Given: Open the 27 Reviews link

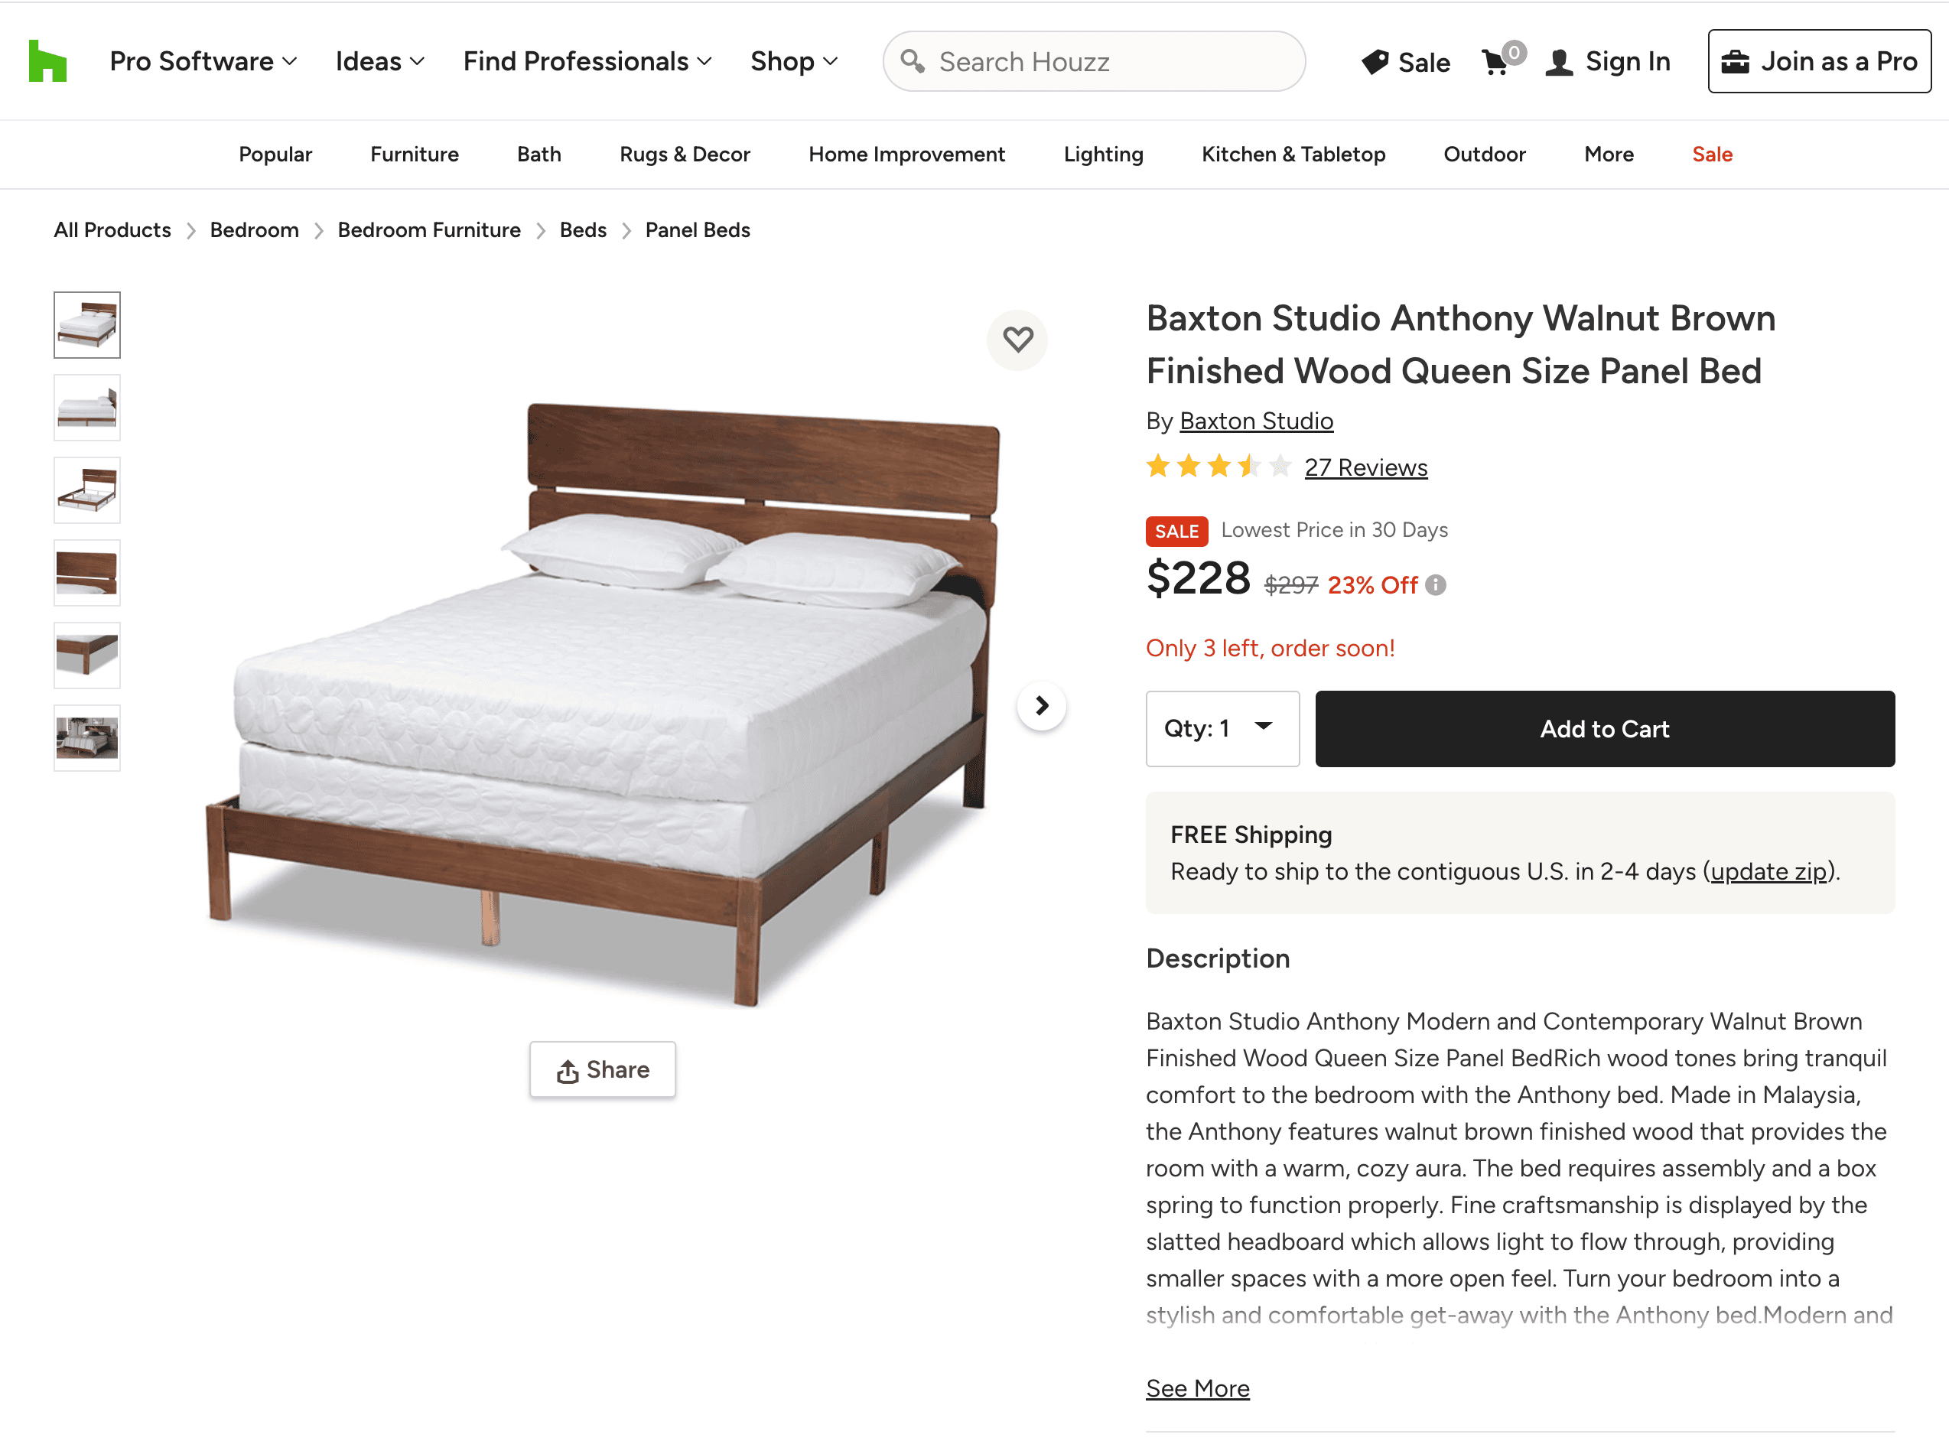Looking at the screenshot, I should point(1365,467).
